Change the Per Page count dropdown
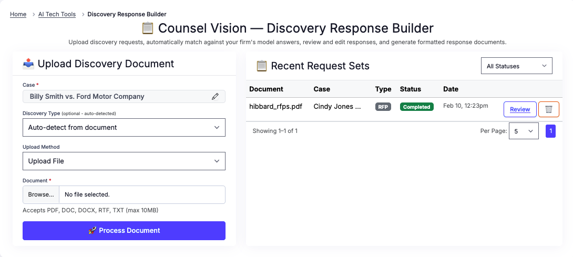 (x=523, y=131)
